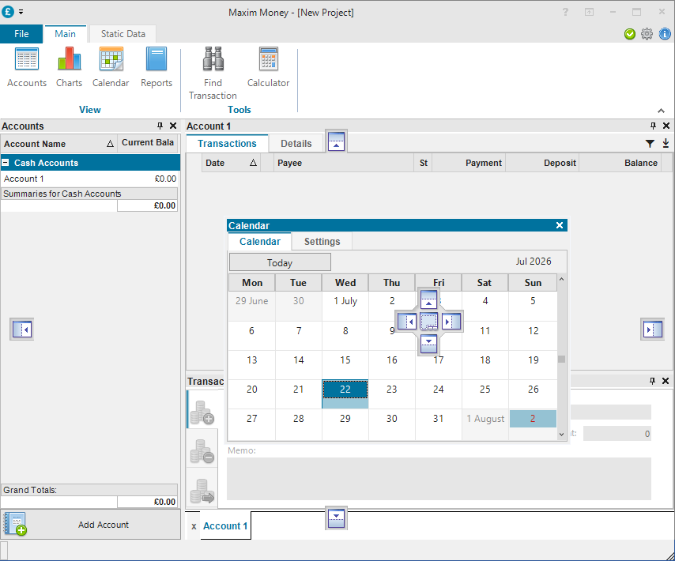Click the green checkmark status icon
The height and width of the screenshot is (561, 675).
(x=630, y=34)
